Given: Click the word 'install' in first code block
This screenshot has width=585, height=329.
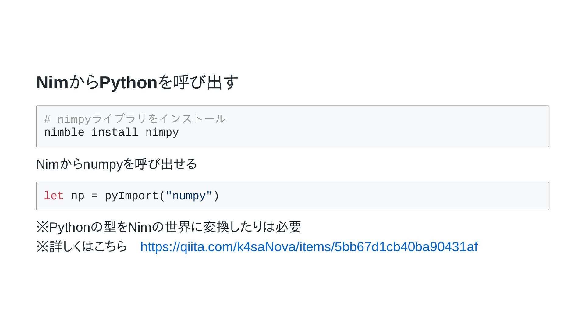Looking at the screenshot, I should click(x=115, y=132).
